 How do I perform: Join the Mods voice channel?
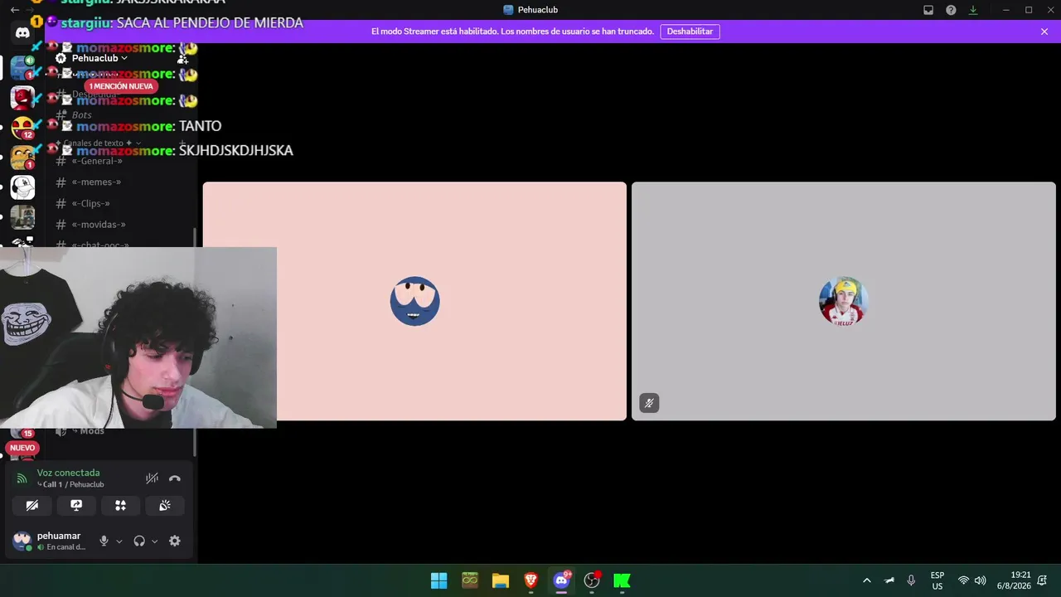point(92,431)
